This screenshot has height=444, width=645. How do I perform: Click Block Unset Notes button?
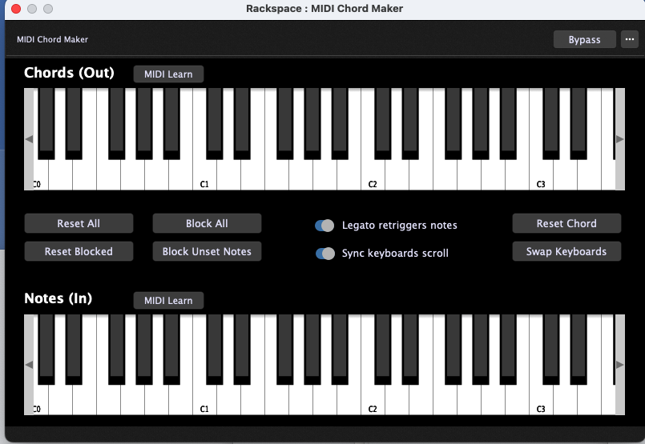coord(207,251)
